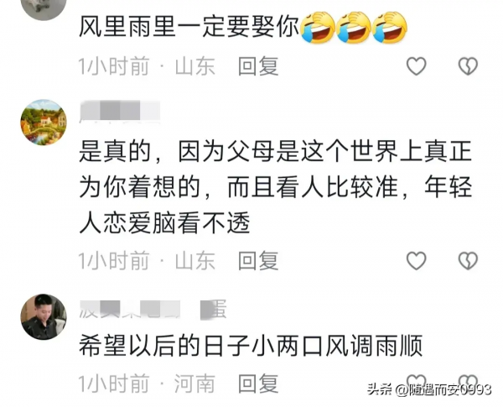Select the 恋爱脑看不透 comment text
This screenshot has width=503, height=407.
coord(276,186)
